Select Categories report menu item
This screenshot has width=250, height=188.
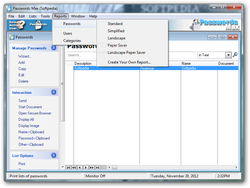75,41
